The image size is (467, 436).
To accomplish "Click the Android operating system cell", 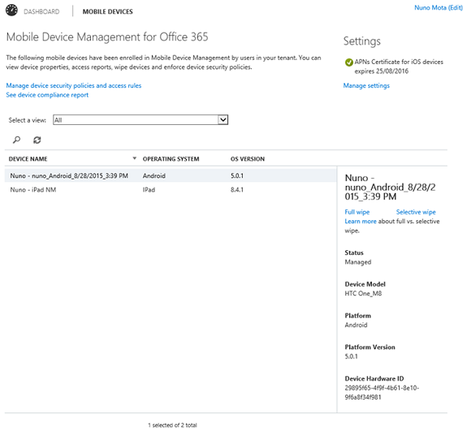I will click(154, 175).
